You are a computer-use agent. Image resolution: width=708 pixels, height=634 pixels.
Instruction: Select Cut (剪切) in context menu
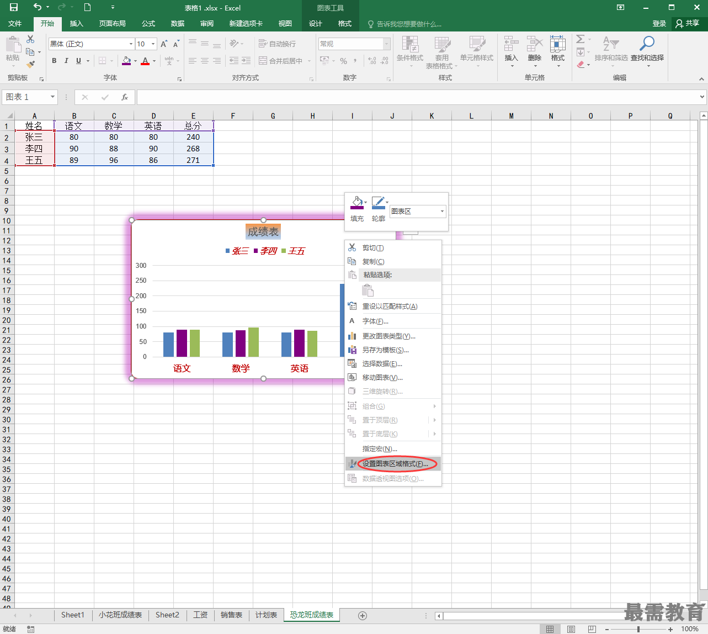pyautogui.click(x=393, y=248)
